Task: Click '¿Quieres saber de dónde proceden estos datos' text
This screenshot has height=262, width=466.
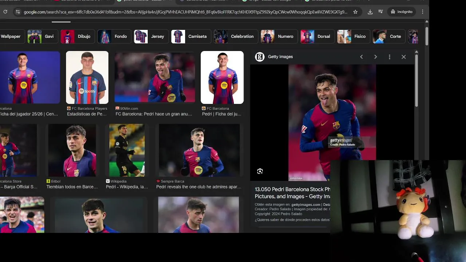Action: click(292, 220)
